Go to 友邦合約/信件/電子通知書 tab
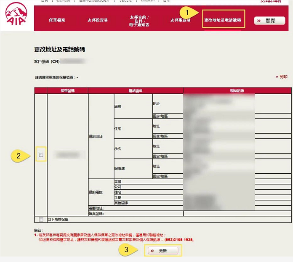The image size is (293, 262). tap(139, 21)
